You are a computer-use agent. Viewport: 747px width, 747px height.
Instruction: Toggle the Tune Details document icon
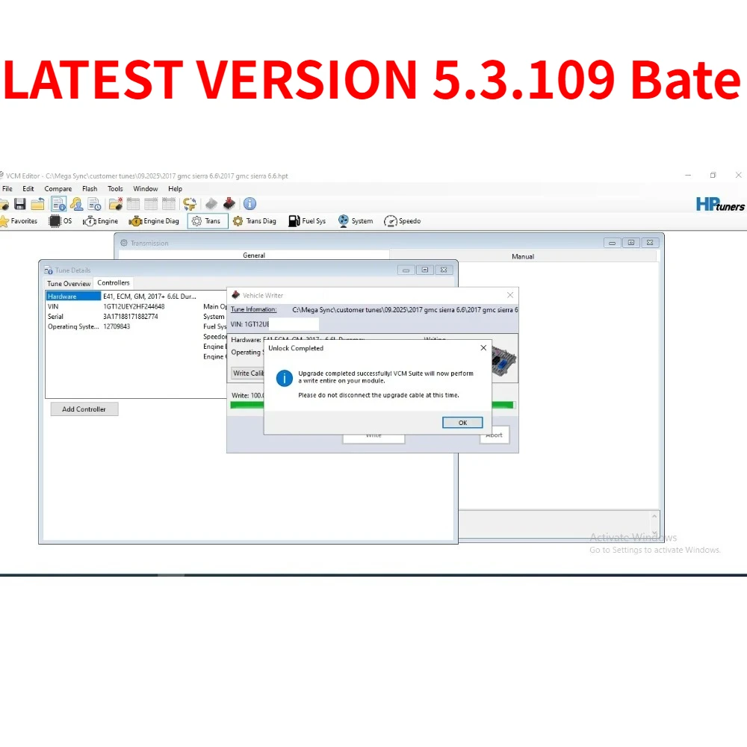pyautogui.click(x=59, y=205)
